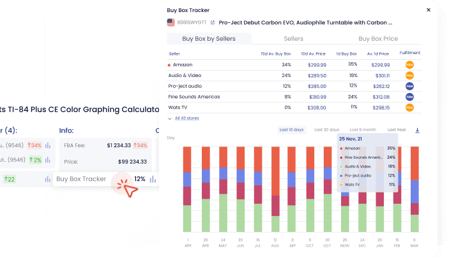Click the bar chart icon next to ↑22
This screenshot has width=456, height=258.
(47, 180)
